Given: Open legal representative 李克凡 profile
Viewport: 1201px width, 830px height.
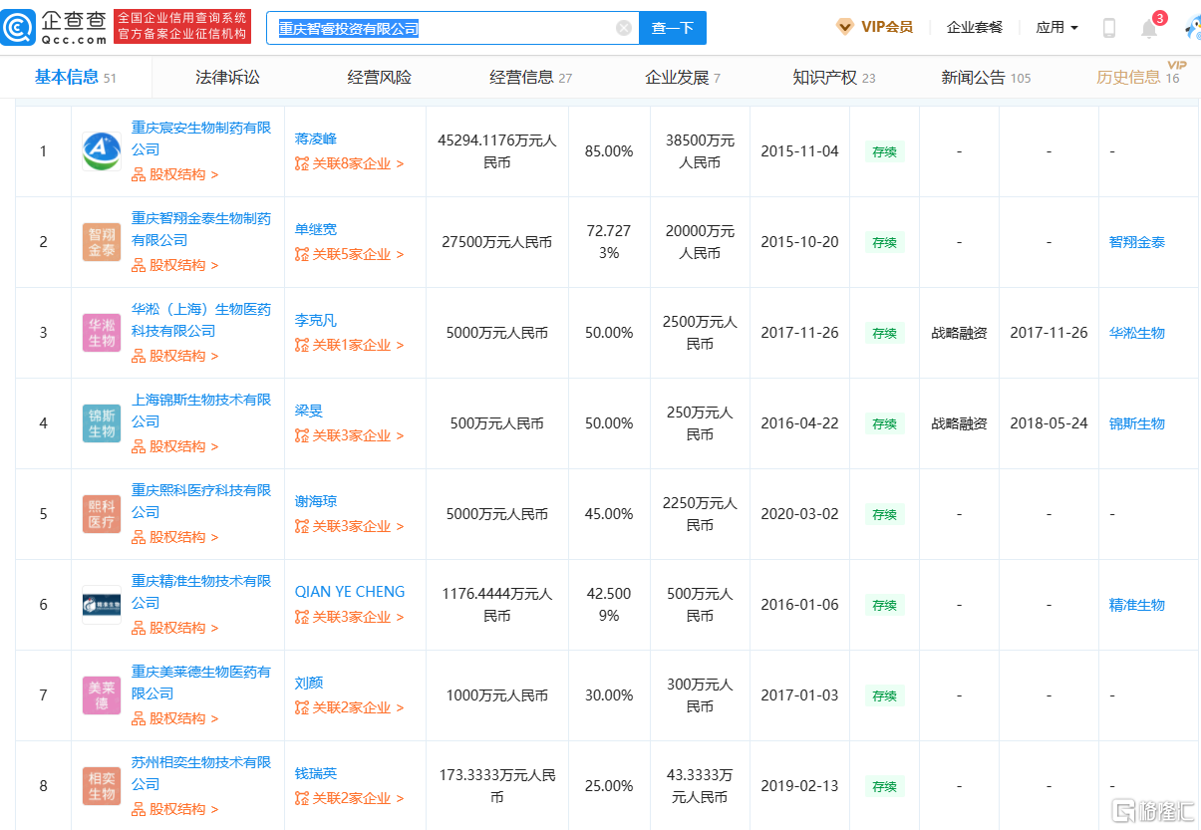Looking at the screenshot, I should (316, 321).
